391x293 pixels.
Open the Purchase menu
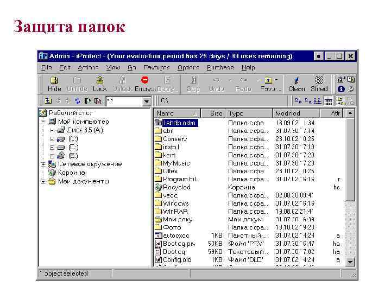(220, 67)
